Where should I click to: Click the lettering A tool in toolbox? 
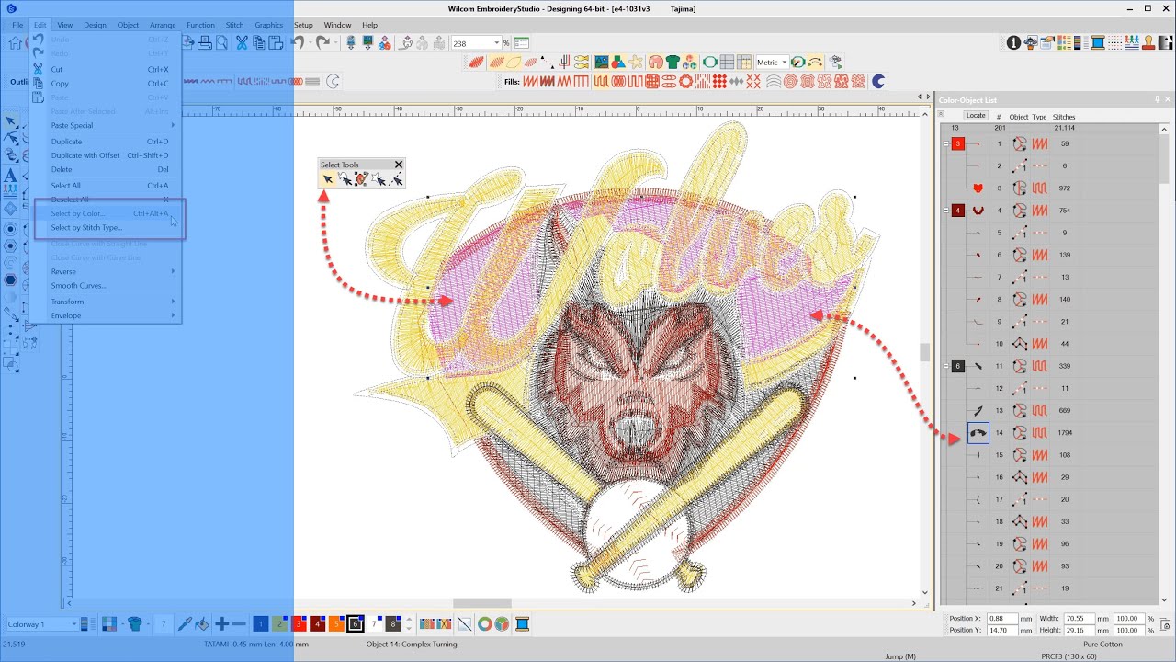click(x=11, y=175)
